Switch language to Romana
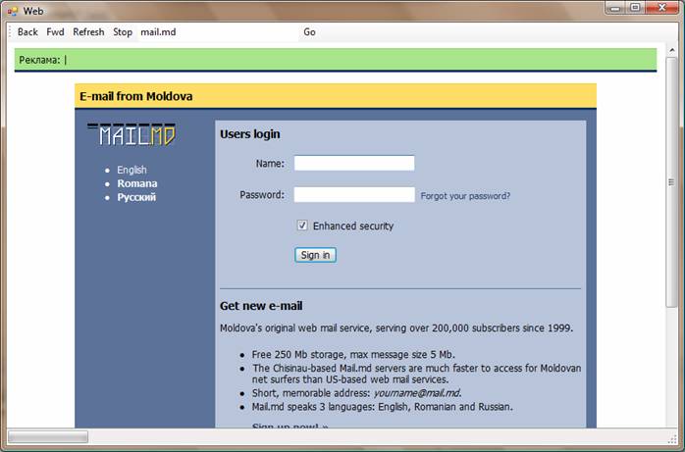This screenshot has height=452, width=685. coord(137,183)
